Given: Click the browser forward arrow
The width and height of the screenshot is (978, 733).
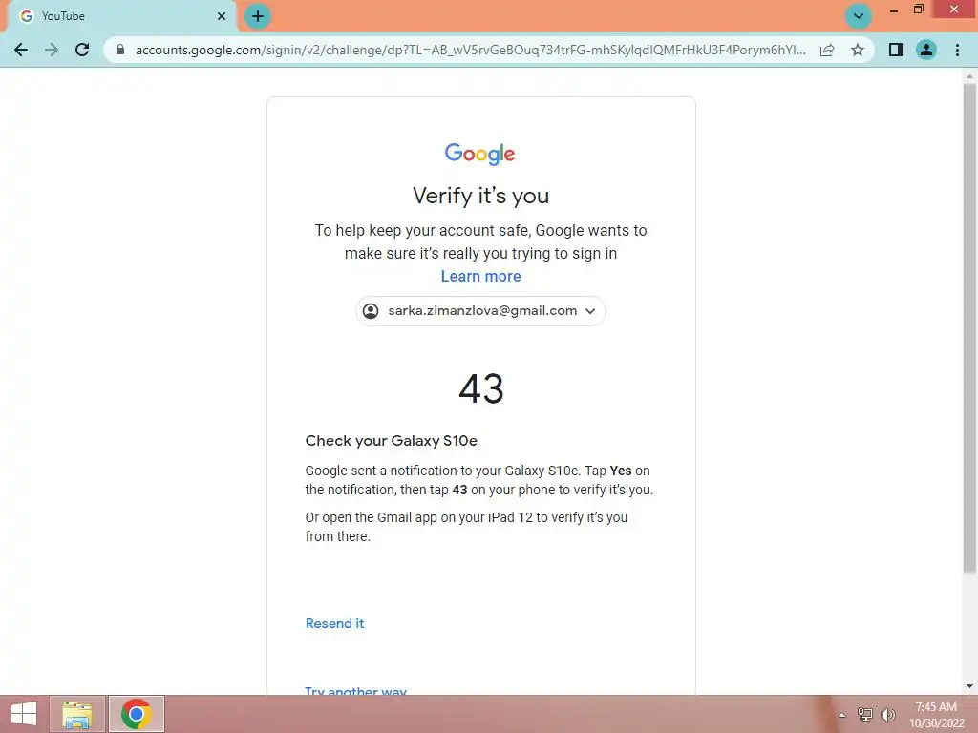Looking at the screenshot, I should pyautogui.click(x=52, y=50).
